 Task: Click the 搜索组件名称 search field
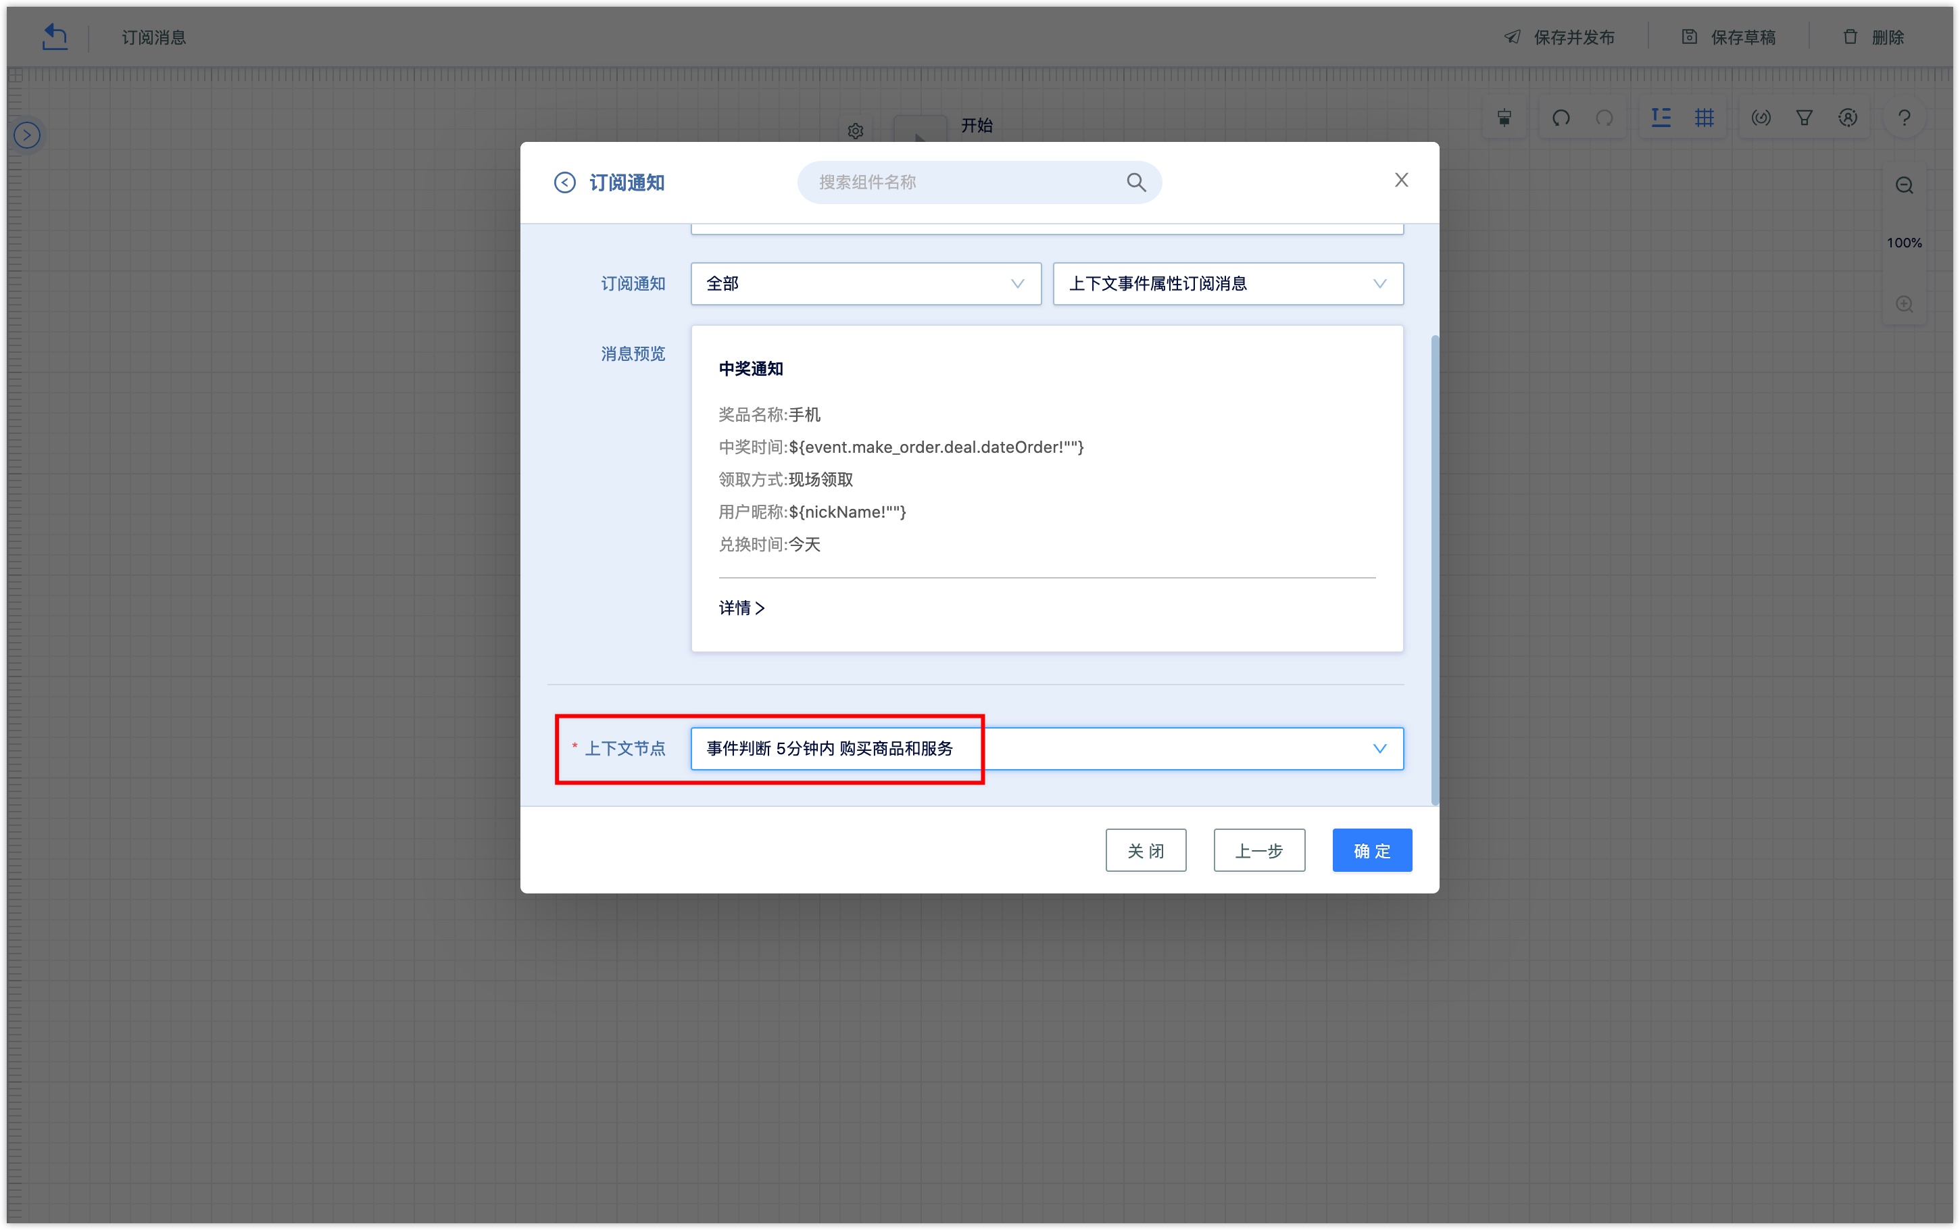coord(979,182)
